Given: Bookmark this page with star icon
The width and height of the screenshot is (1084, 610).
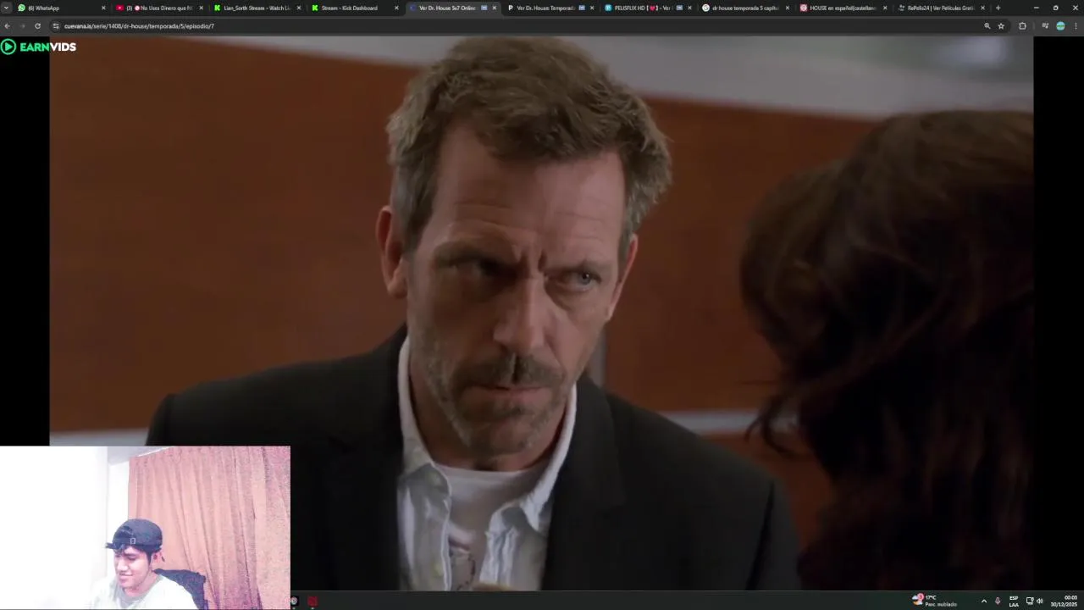Looking at the screenshot, I should pos(1001,26).
